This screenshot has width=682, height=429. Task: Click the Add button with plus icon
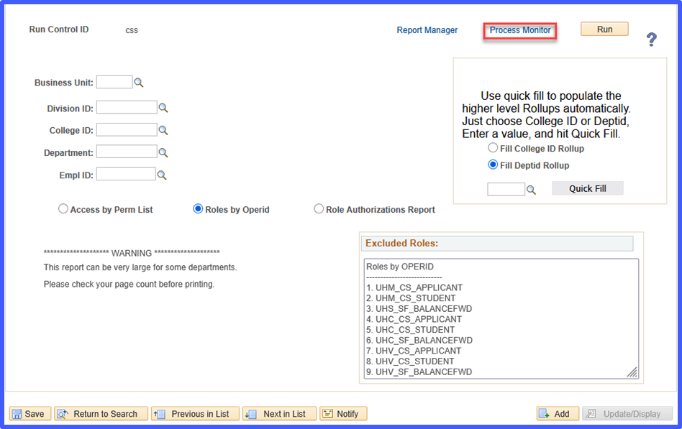point(558,413)
